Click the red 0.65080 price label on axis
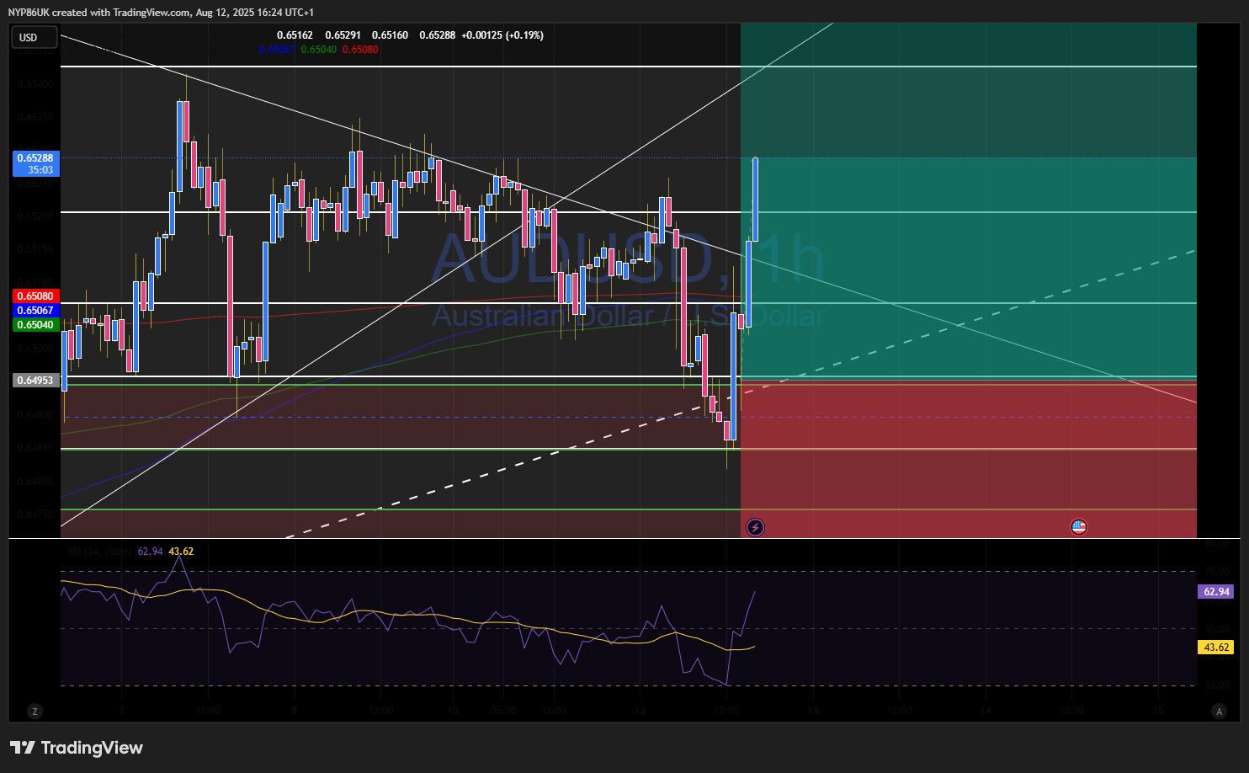The height and width of the screenshot is (773, 1249). pos(36,296)
